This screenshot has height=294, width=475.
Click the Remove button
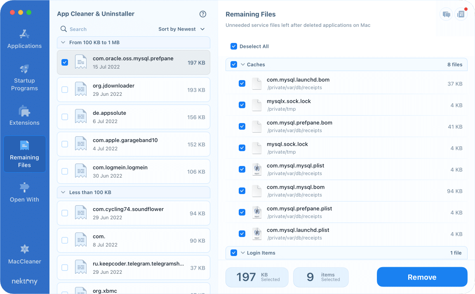(422, 277)
